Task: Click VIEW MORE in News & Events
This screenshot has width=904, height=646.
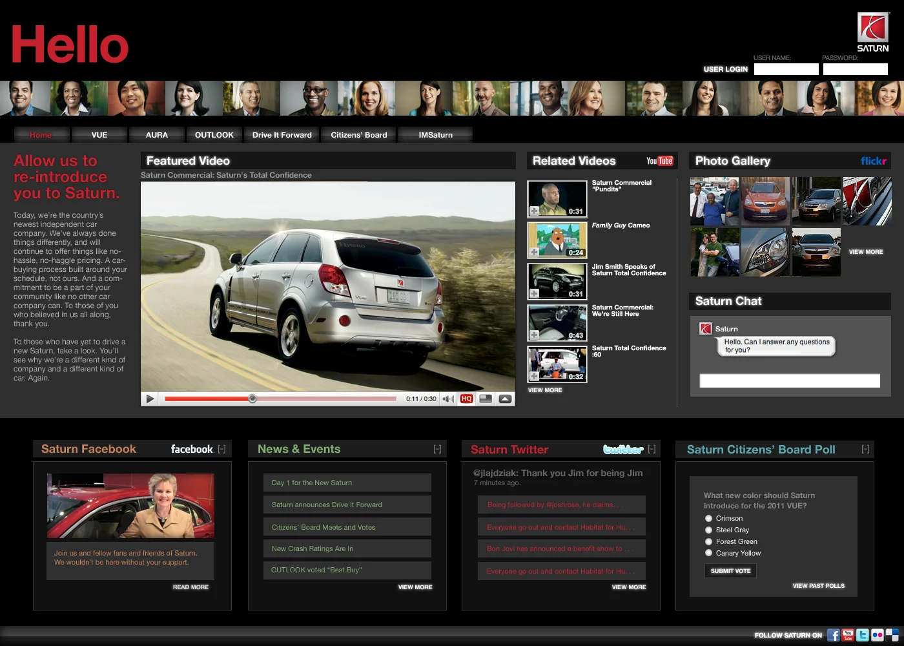Action: [x=415, y=587]
